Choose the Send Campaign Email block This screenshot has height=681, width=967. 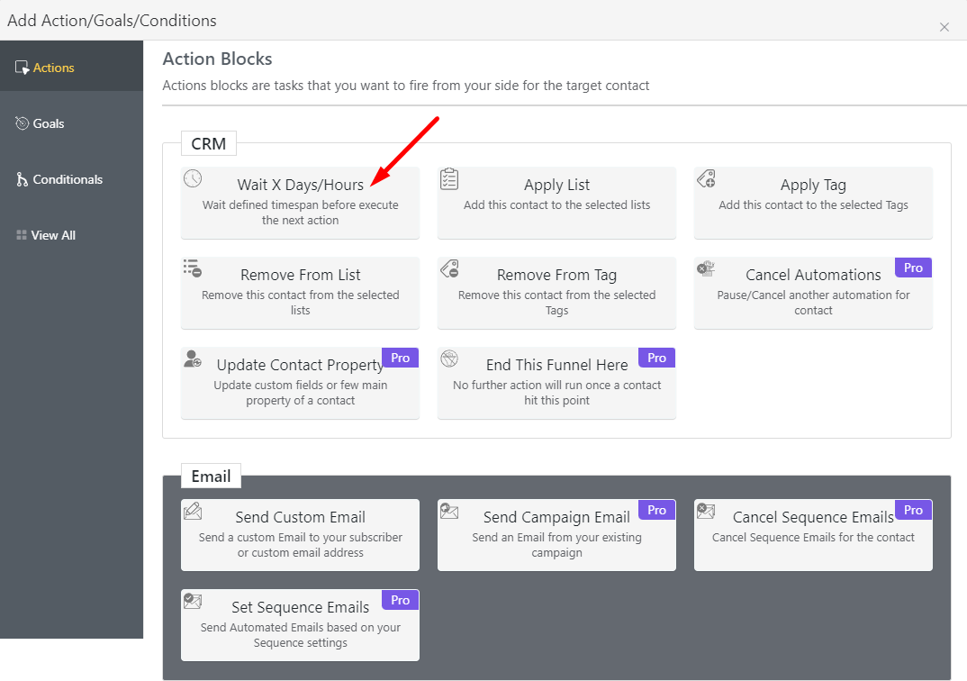[557, 535]
